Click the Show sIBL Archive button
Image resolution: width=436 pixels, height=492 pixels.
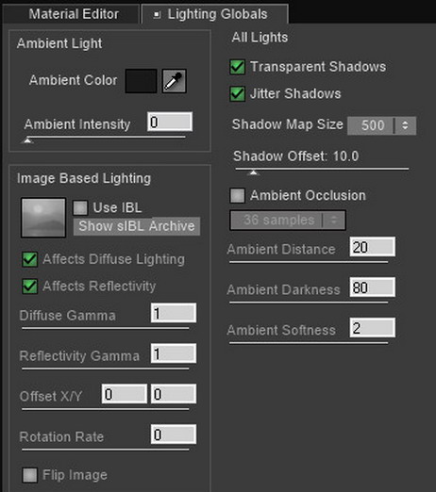(x=137, y=226)
